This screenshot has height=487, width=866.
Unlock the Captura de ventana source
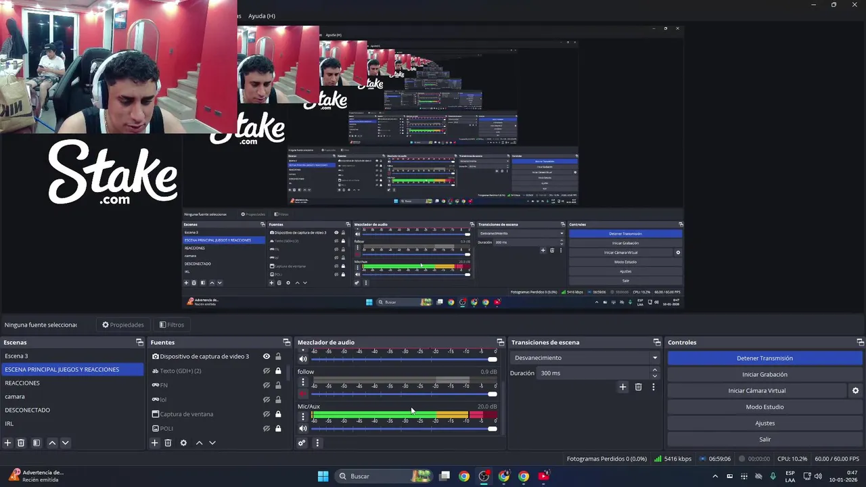click(278, 414)
